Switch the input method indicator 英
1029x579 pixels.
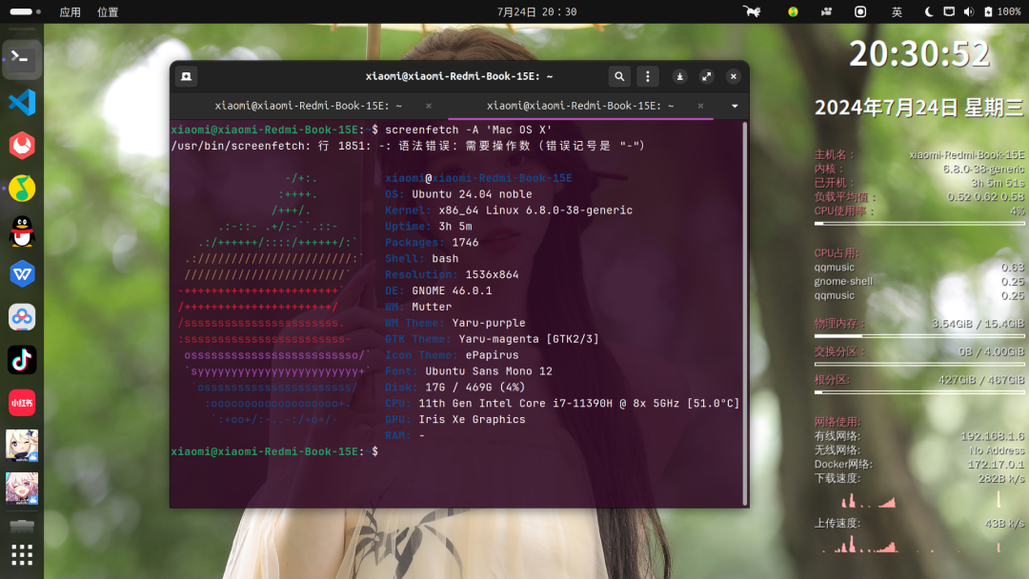[897, 11]
